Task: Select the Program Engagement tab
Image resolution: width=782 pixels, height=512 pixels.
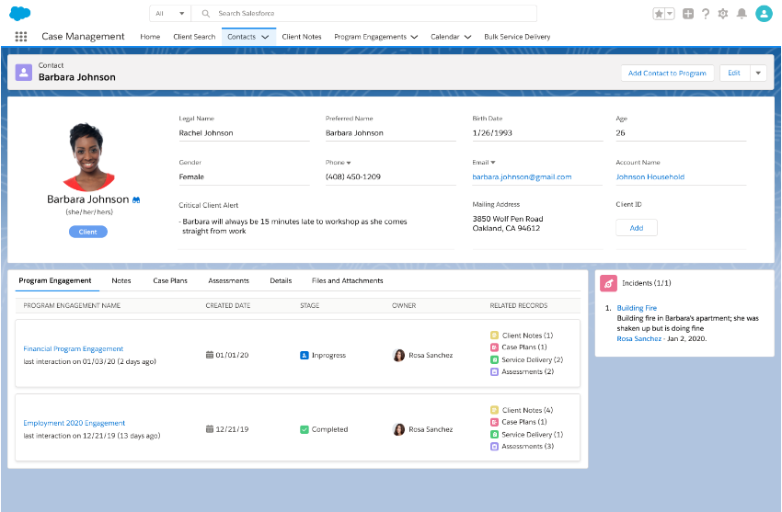Action: (55, 281)
